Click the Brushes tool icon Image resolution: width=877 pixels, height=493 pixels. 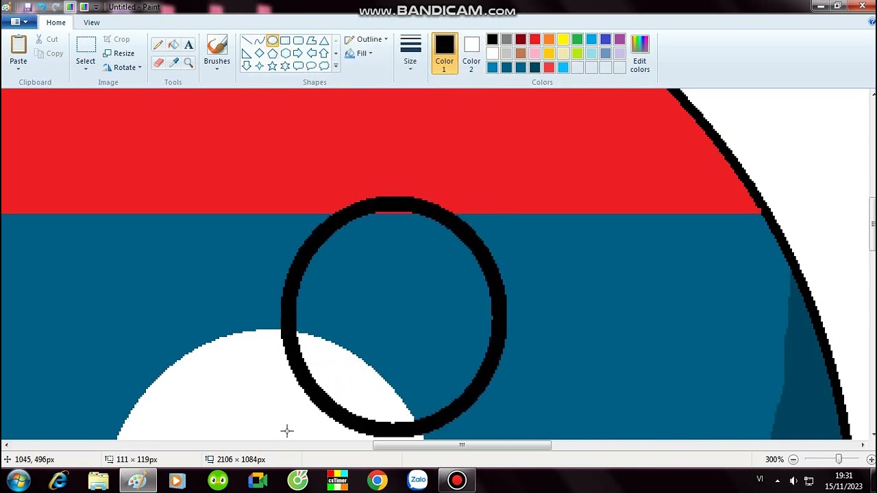[217, 46]
